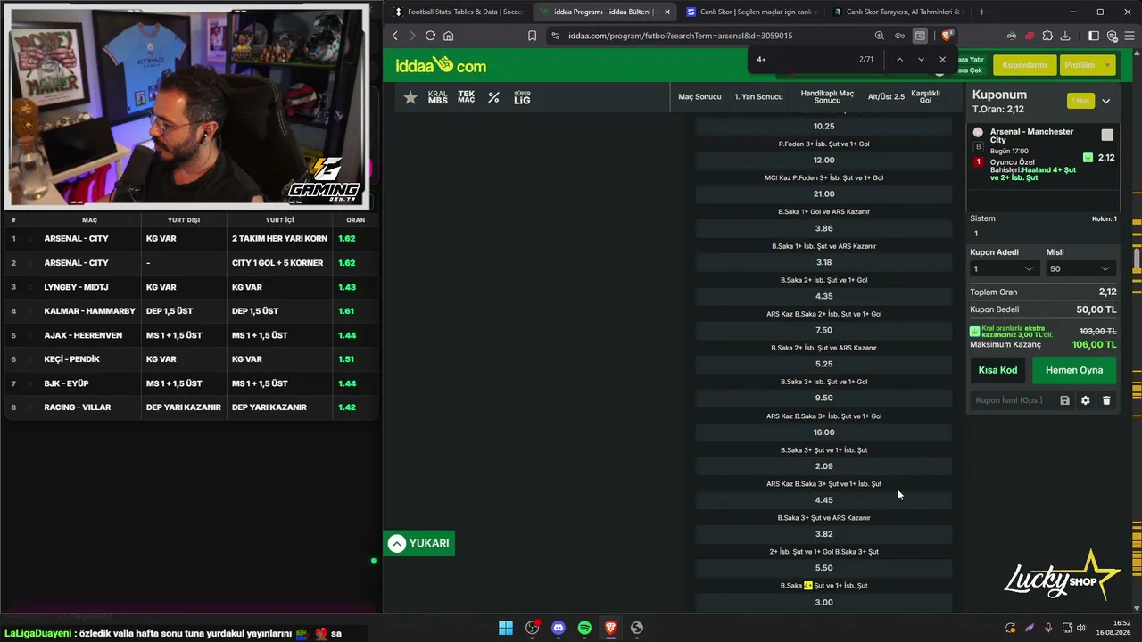Click the Kuponlarım button

click(1024, 65)
